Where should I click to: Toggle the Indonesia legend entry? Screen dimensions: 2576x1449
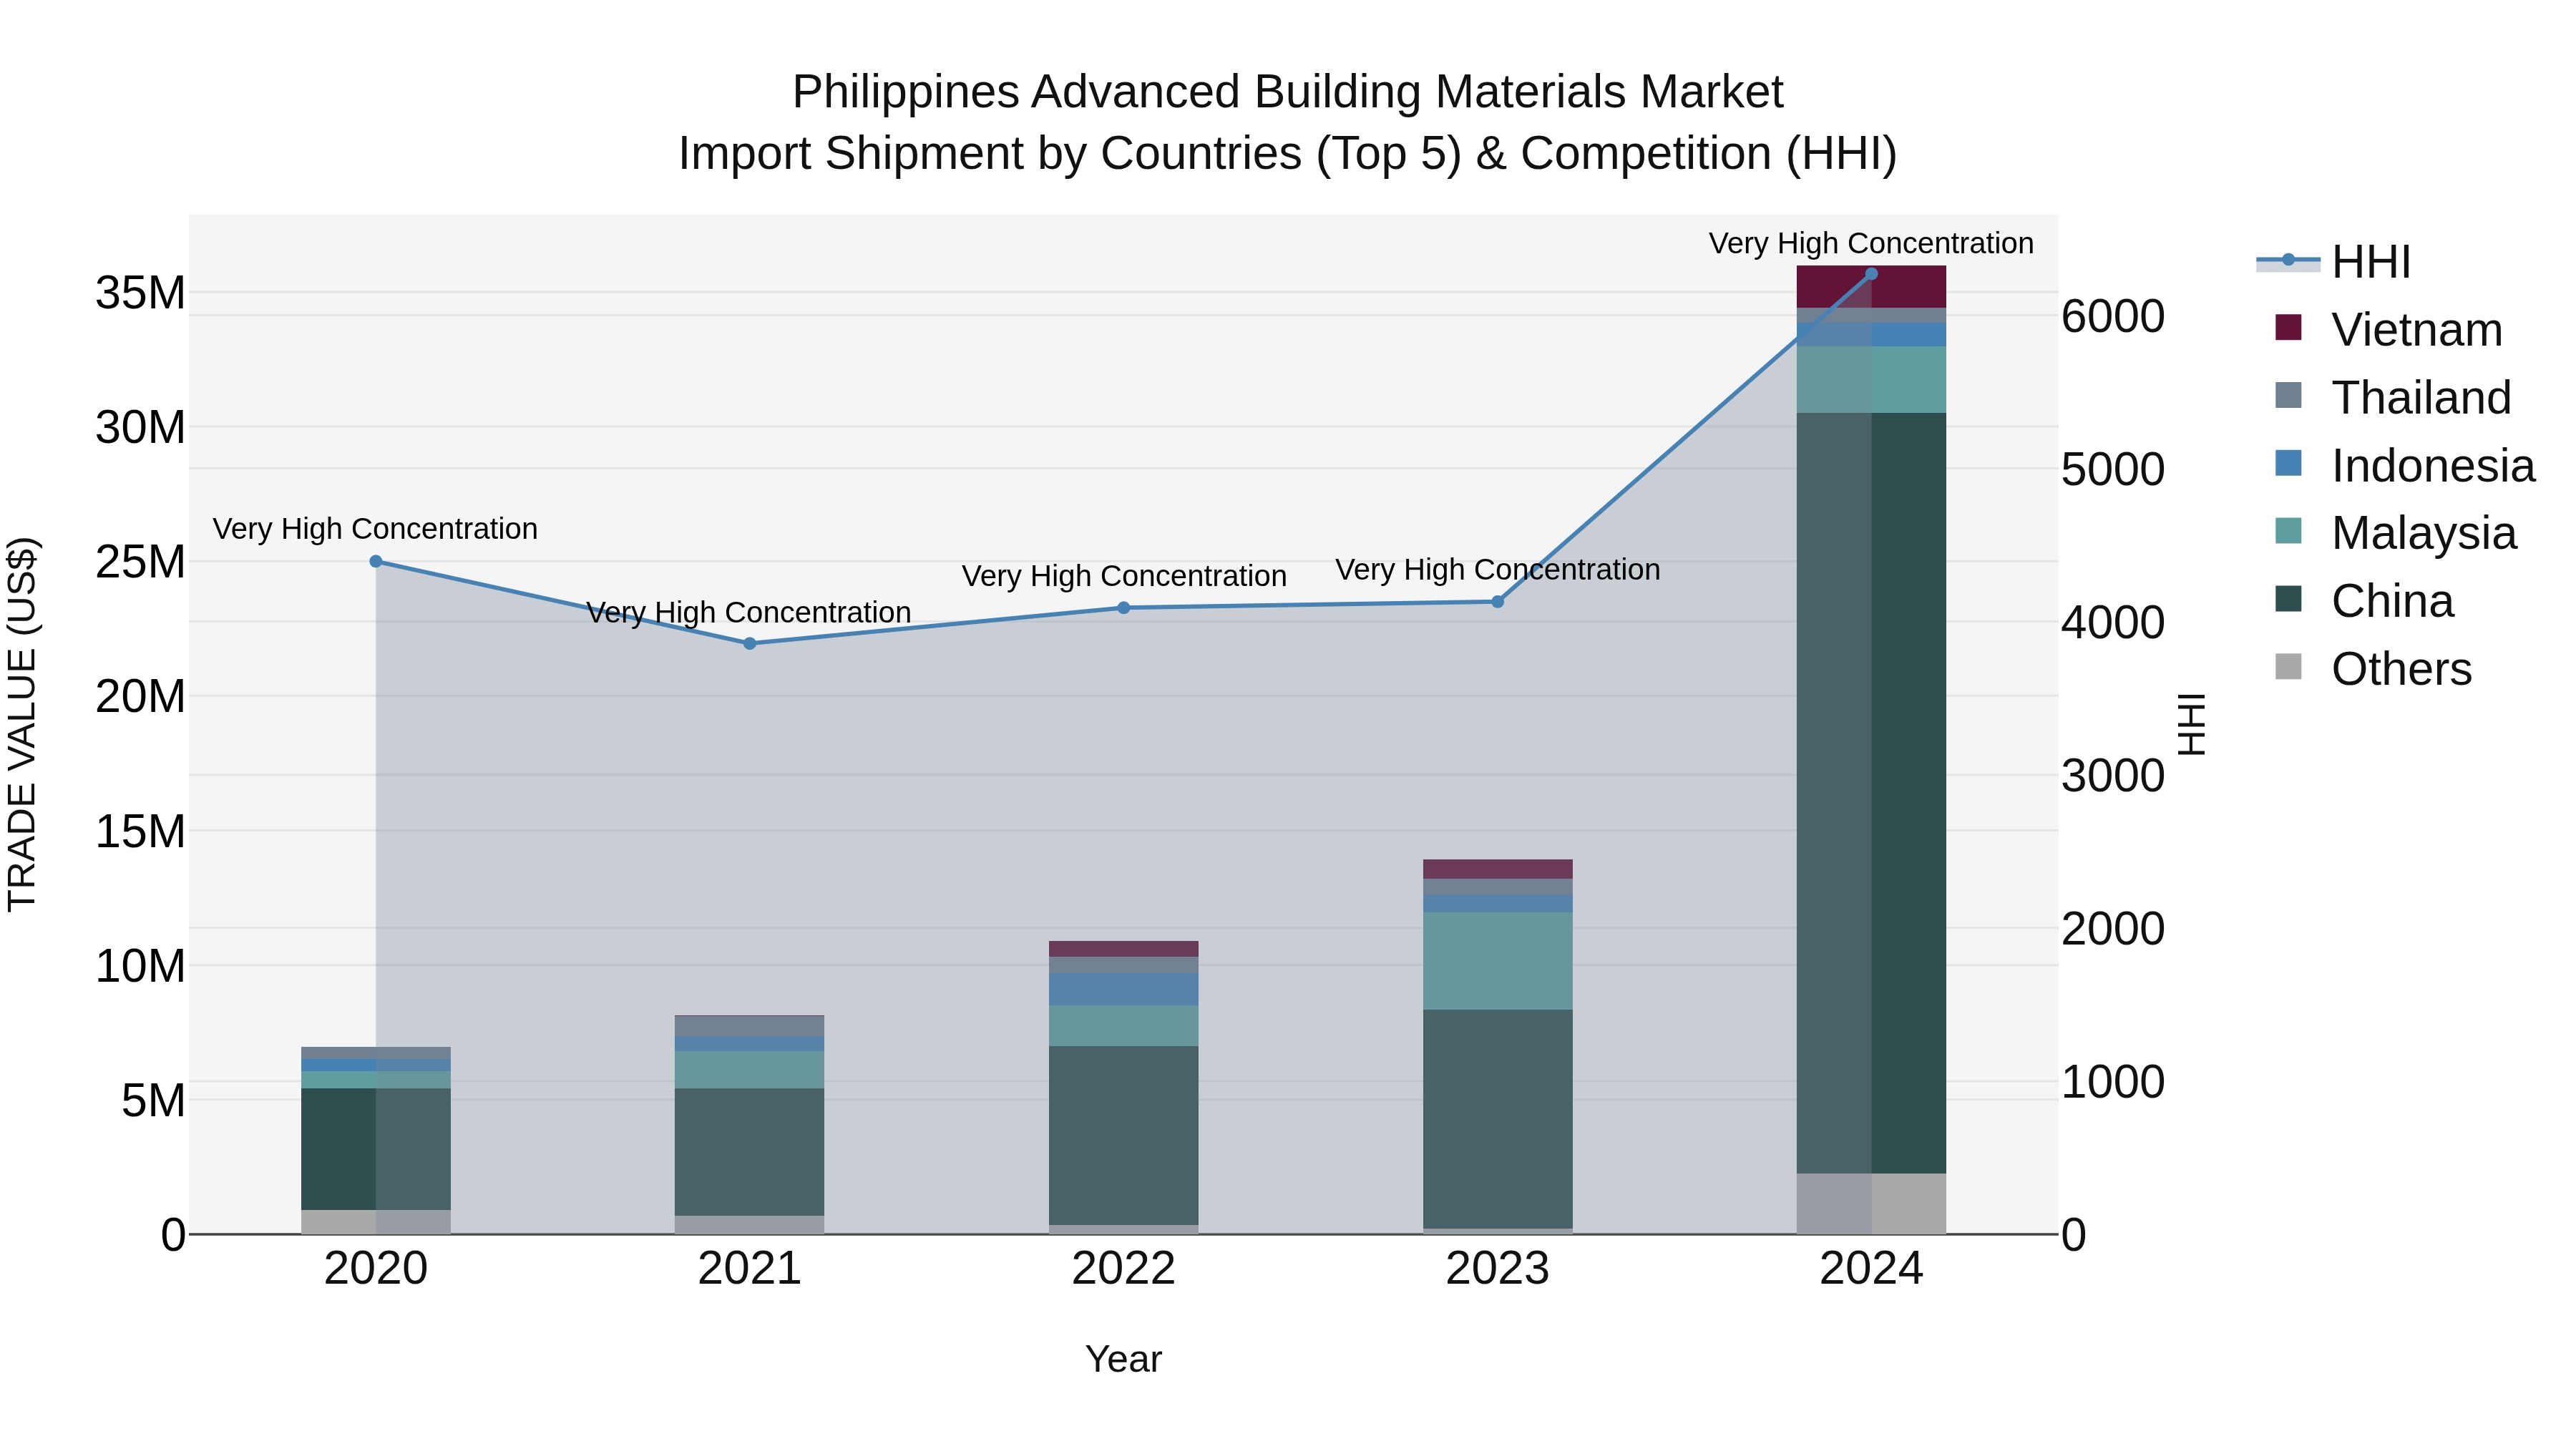[2405, 465]
